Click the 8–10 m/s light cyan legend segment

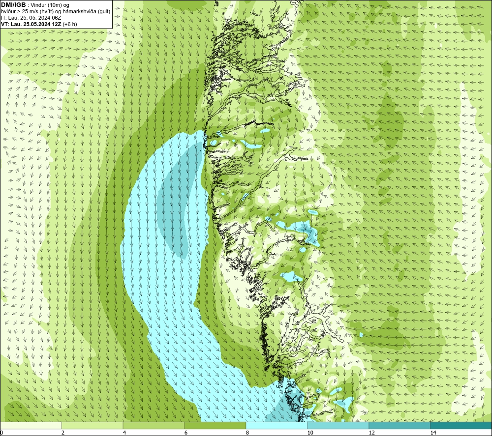[277, 425]
